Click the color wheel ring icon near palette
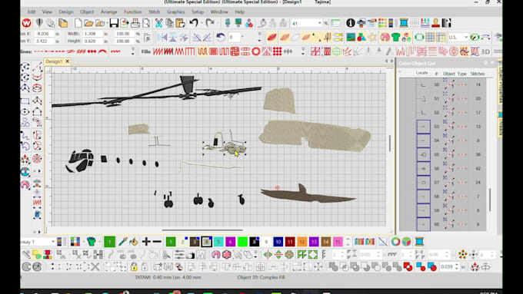 (395, 242)
